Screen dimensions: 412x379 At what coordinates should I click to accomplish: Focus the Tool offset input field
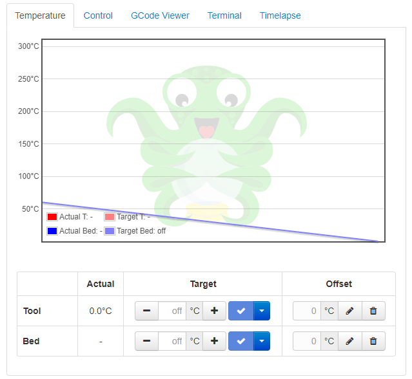[x=307, y=311]
